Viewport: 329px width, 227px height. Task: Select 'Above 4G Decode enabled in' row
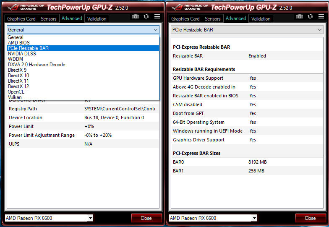247,87
